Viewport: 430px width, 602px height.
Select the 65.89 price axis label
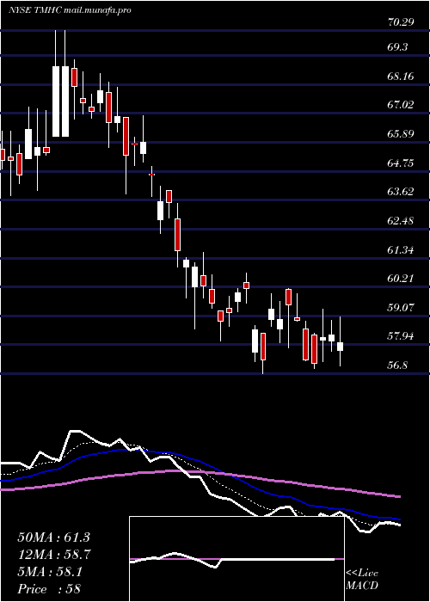coord(401,134)
